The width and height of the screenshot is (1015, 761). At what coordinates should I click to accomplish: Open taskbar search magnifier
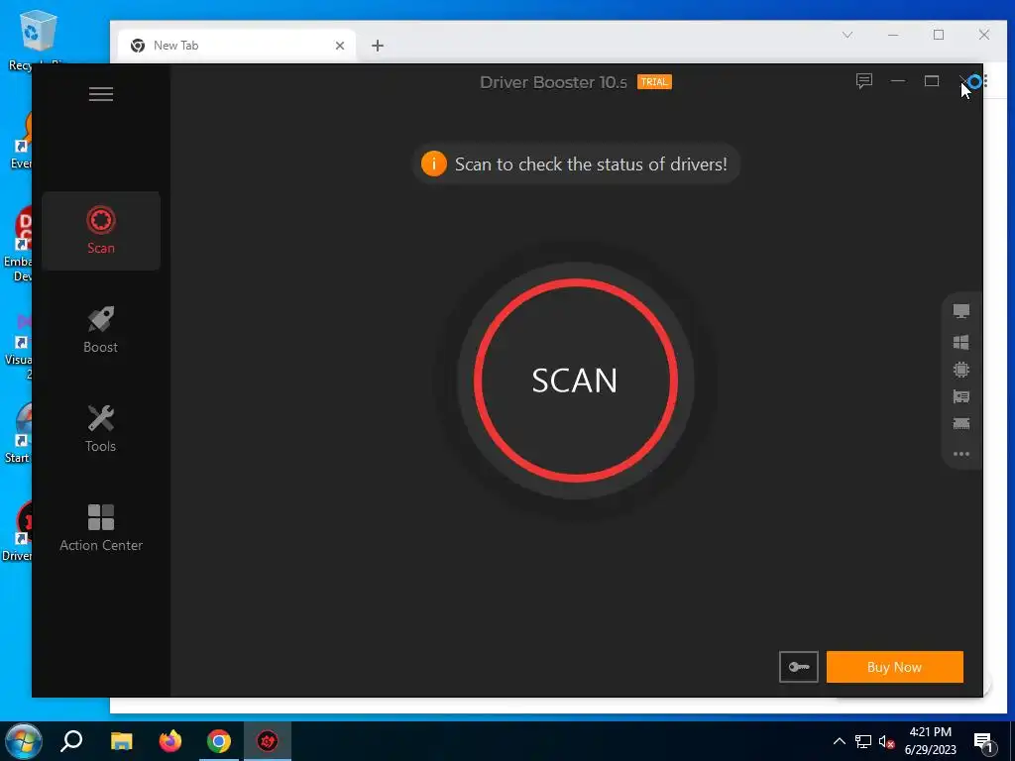(x=71, y=741)
